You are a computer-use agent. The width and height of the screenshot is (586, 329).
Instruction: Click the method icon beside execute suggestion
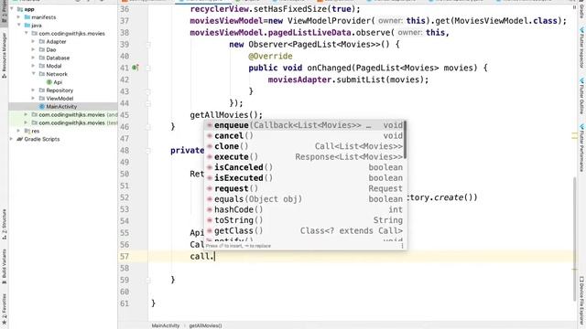(x=210, y=157)
